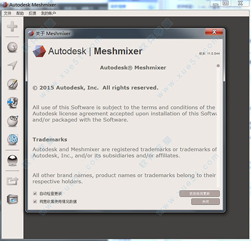The image size is (251, 241).
Task: Toggle the 自动检查更新 checkbox
Action: coord(35,193)
